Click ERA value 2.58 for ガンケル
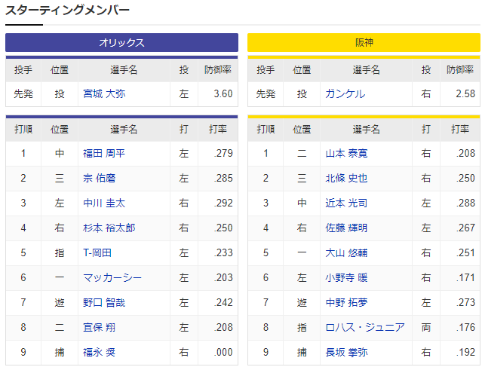Viewport: 482px width, 367px height. click(x=465, y=93)
